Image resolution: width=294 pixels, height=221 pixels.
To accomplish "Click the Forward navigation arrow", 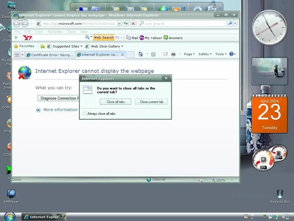I will (25, 24).
